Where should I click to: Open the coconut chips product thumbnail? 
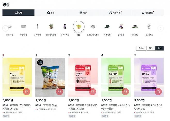point(50,77)
